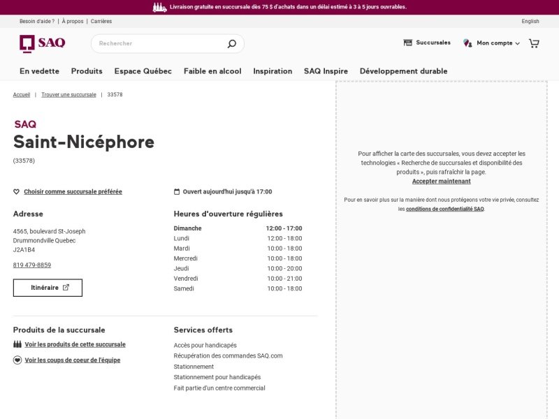Click the Jeudi opening hours row
The image size is (559, 419).
[x=238, y=268]
